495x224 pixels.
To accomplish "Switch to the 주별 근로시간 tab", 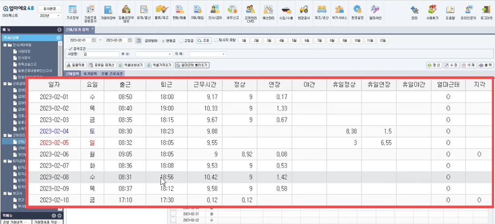I will [x=112, y=73].
